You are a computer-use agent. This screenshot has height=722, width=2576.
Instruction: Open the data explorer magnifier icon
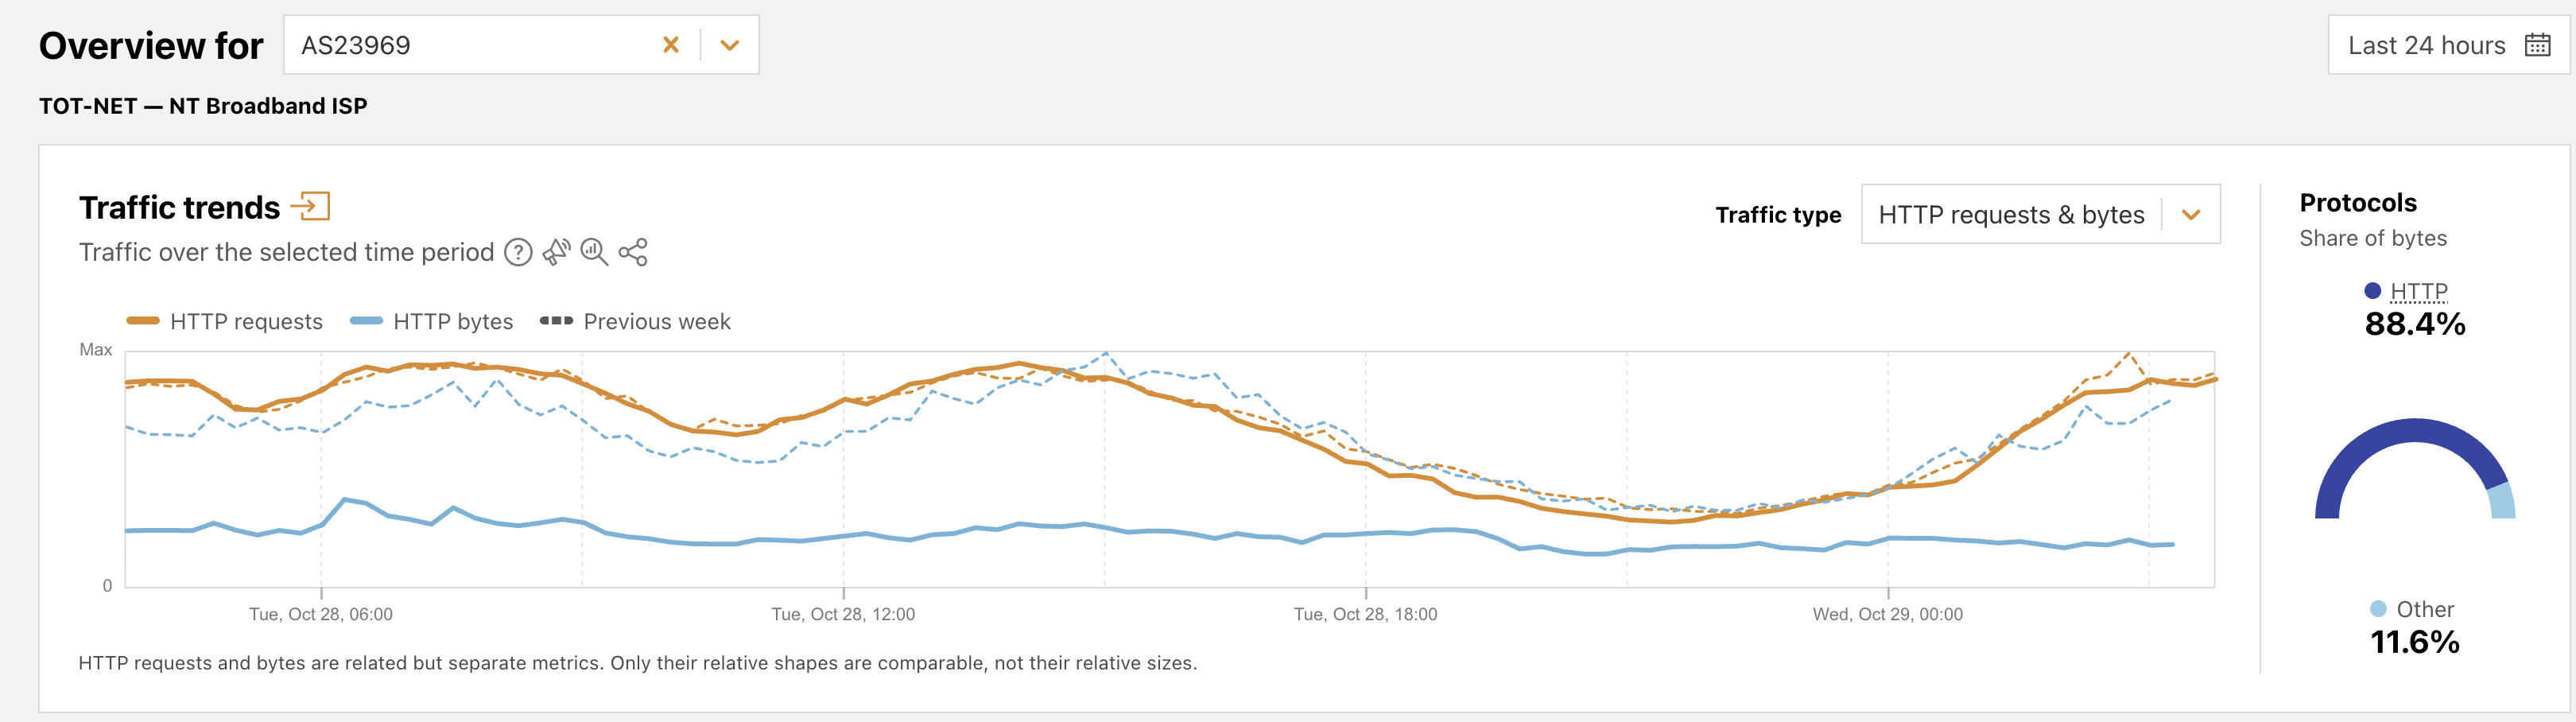coord(594,252)
